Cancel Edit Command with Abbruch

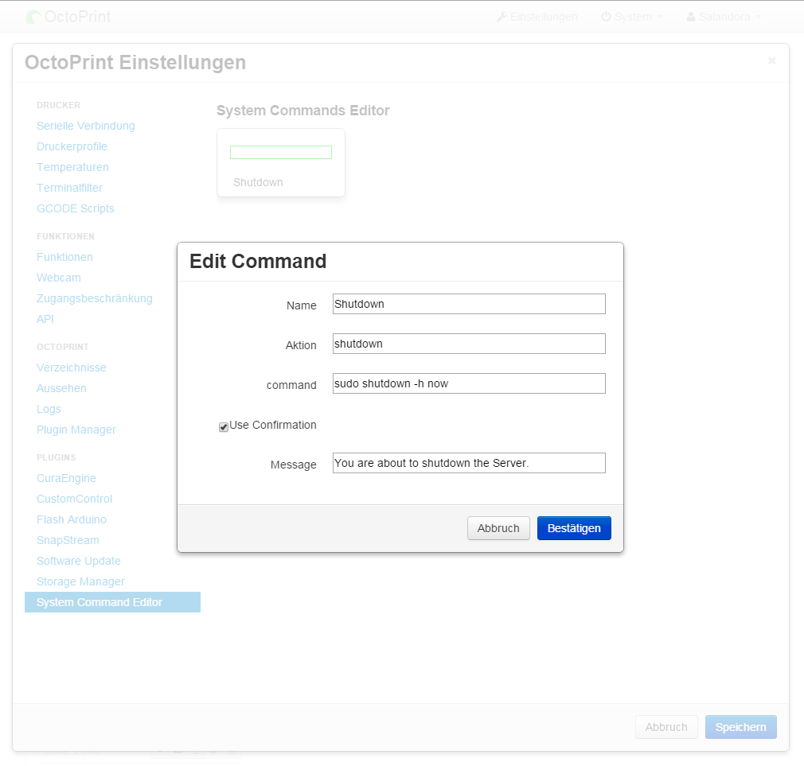[498, 528]
